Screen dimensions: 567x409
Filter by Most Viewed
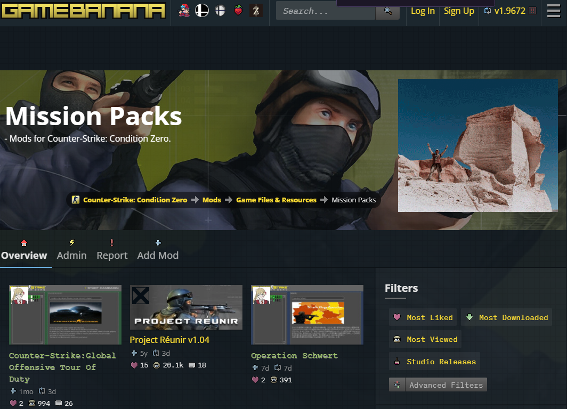pyautogui.click(x=425, y=339)
